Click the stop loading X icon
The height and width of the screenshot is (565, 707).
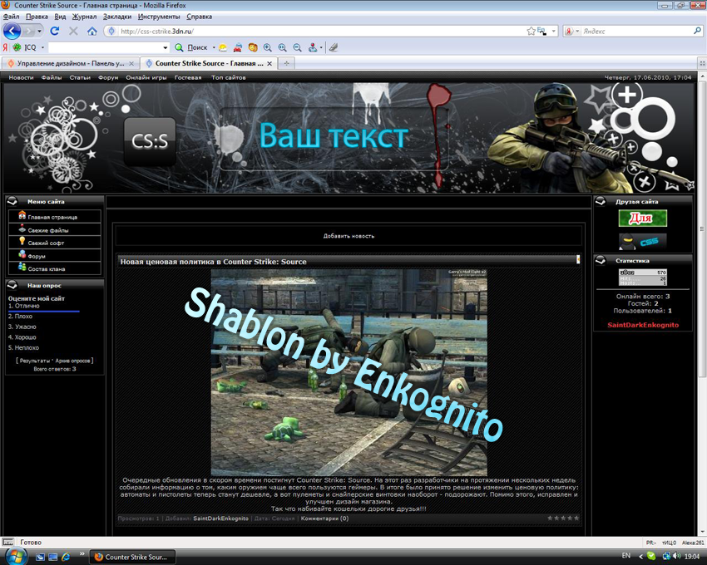pyautogui.click(x=73, y=31)
